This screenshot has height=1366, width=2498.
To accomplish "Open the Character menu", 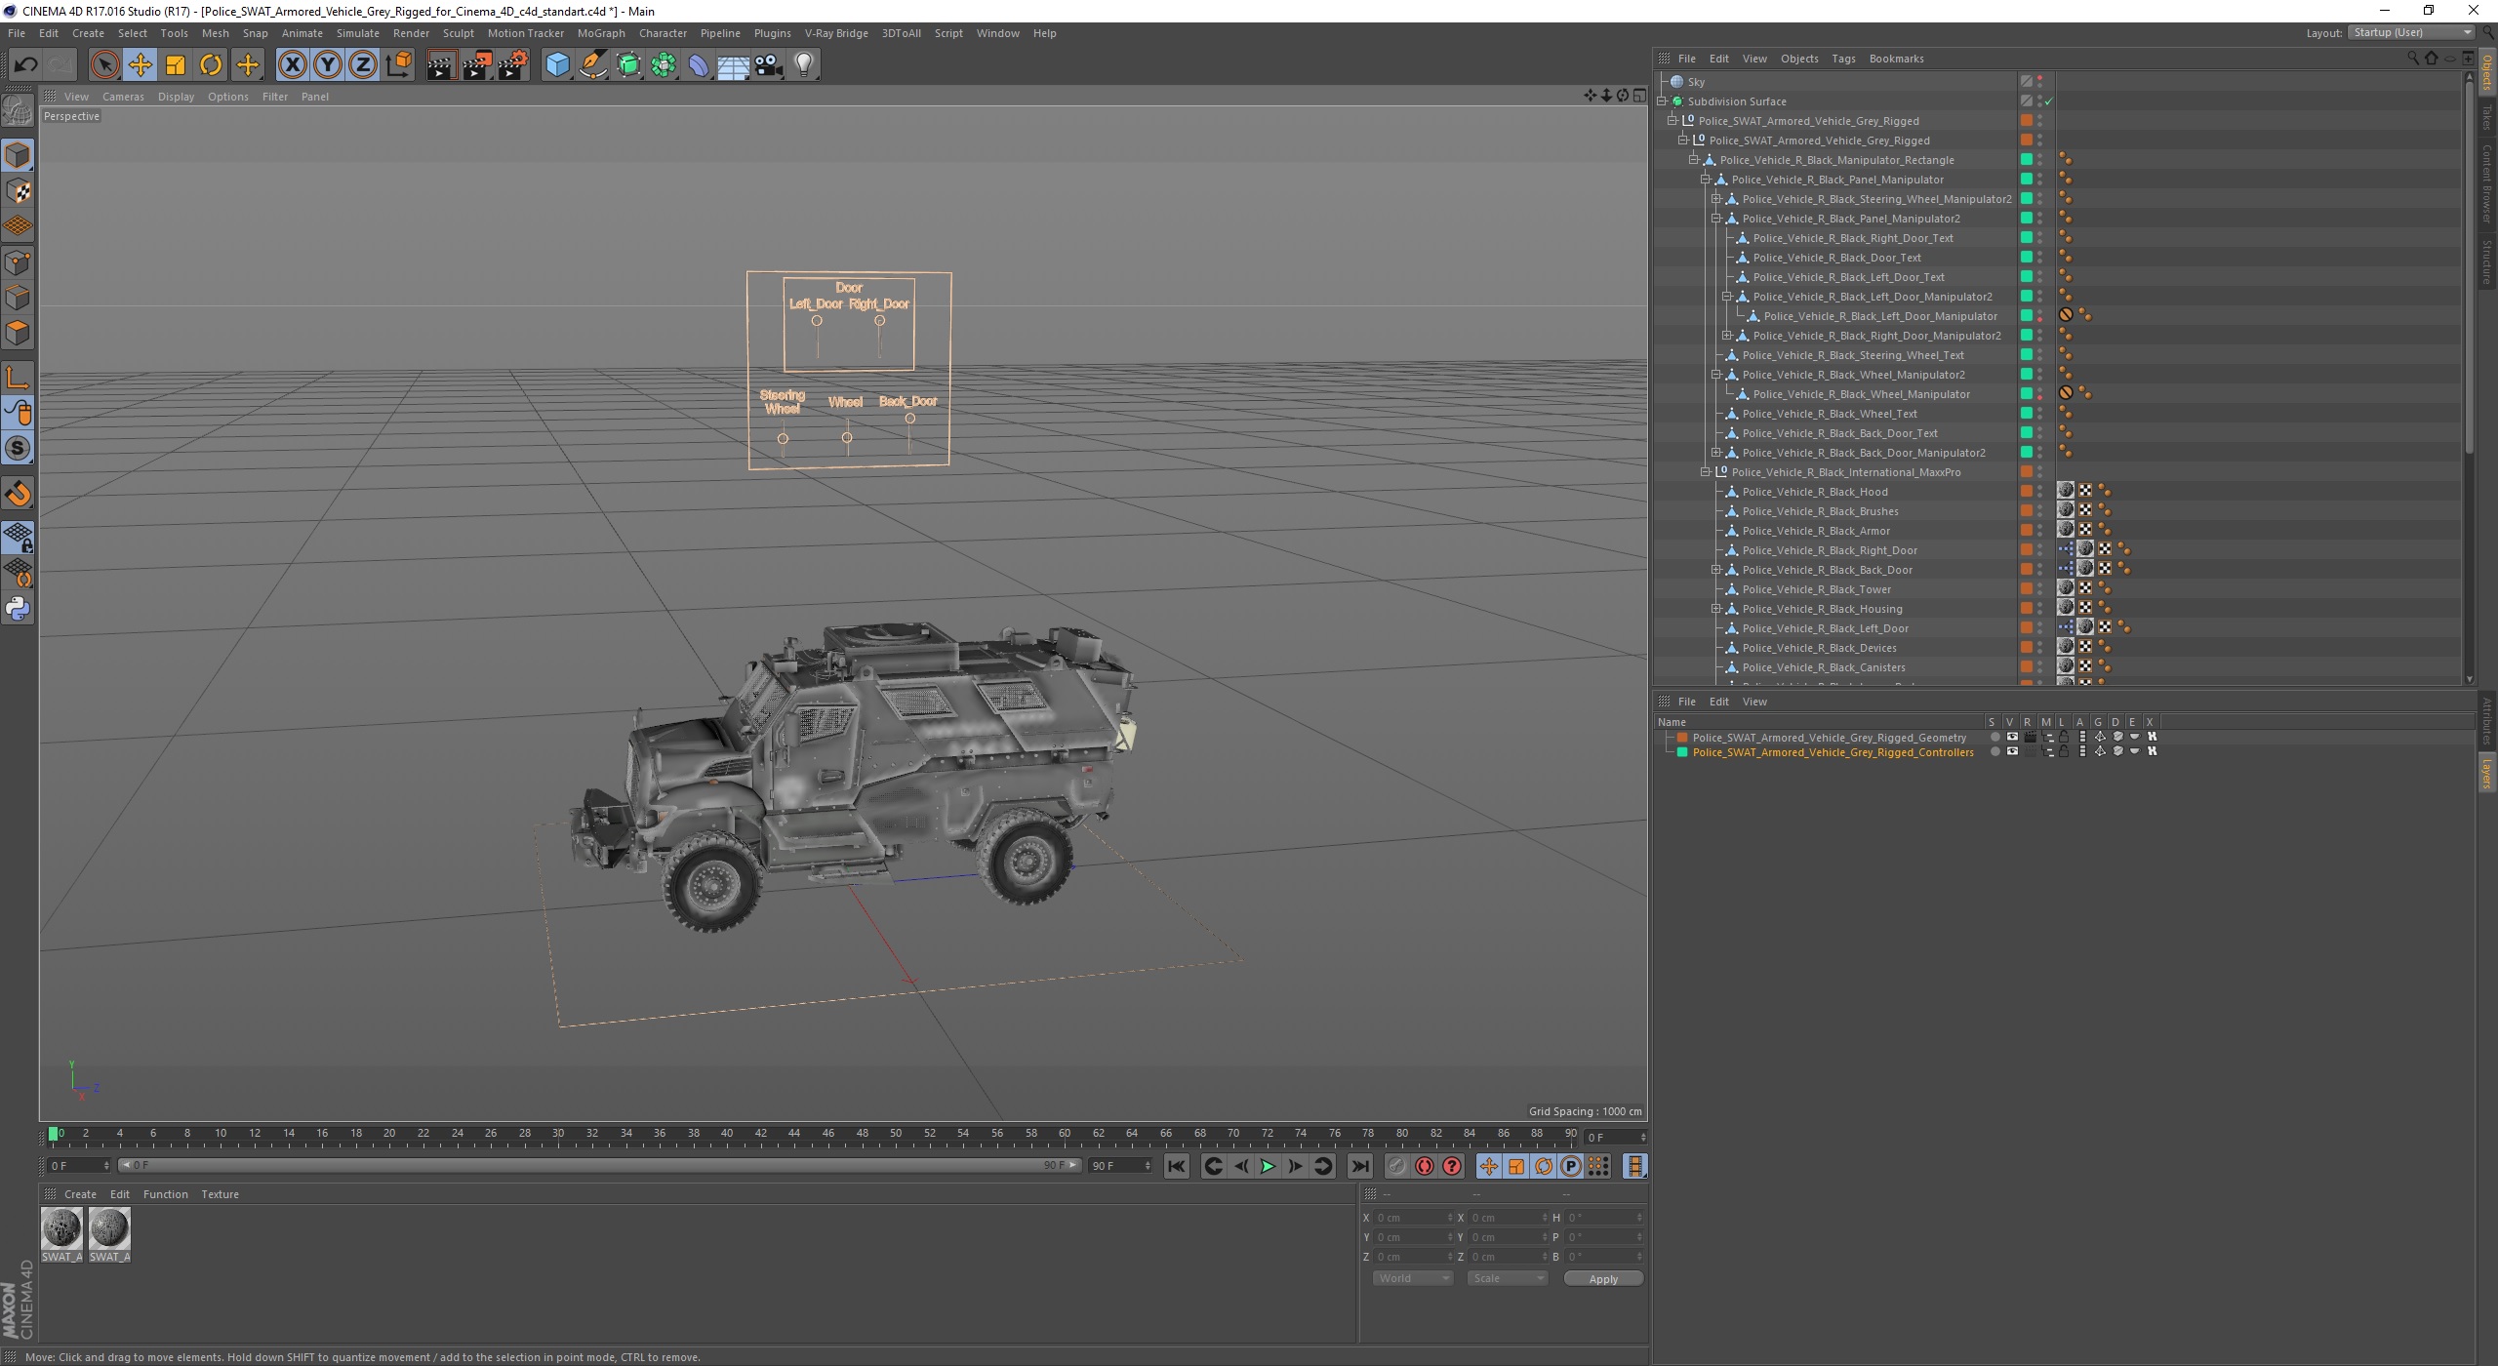I will [663, 33].
